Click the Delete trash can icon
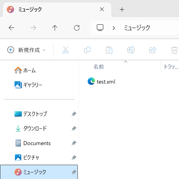Screen dimensions: 179x179 pyautogui.click(x=174, y=50)
